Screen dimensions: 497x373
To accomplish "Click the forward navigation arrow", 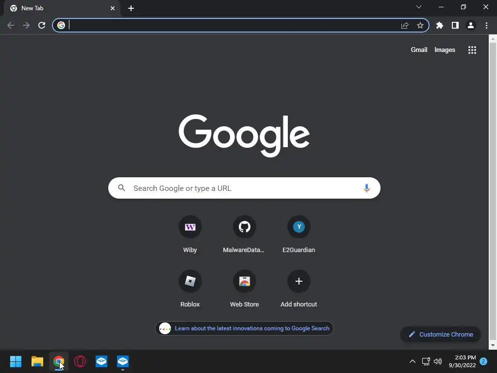I will tap(26, 25).
